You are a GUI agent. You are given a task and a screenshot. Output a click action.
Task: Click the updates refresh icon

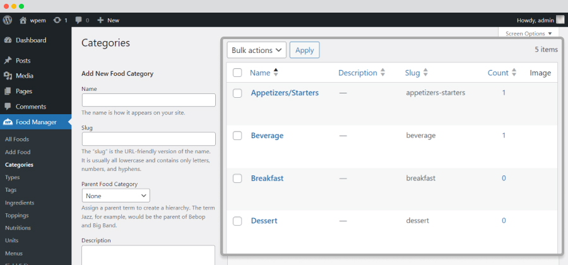57,20
